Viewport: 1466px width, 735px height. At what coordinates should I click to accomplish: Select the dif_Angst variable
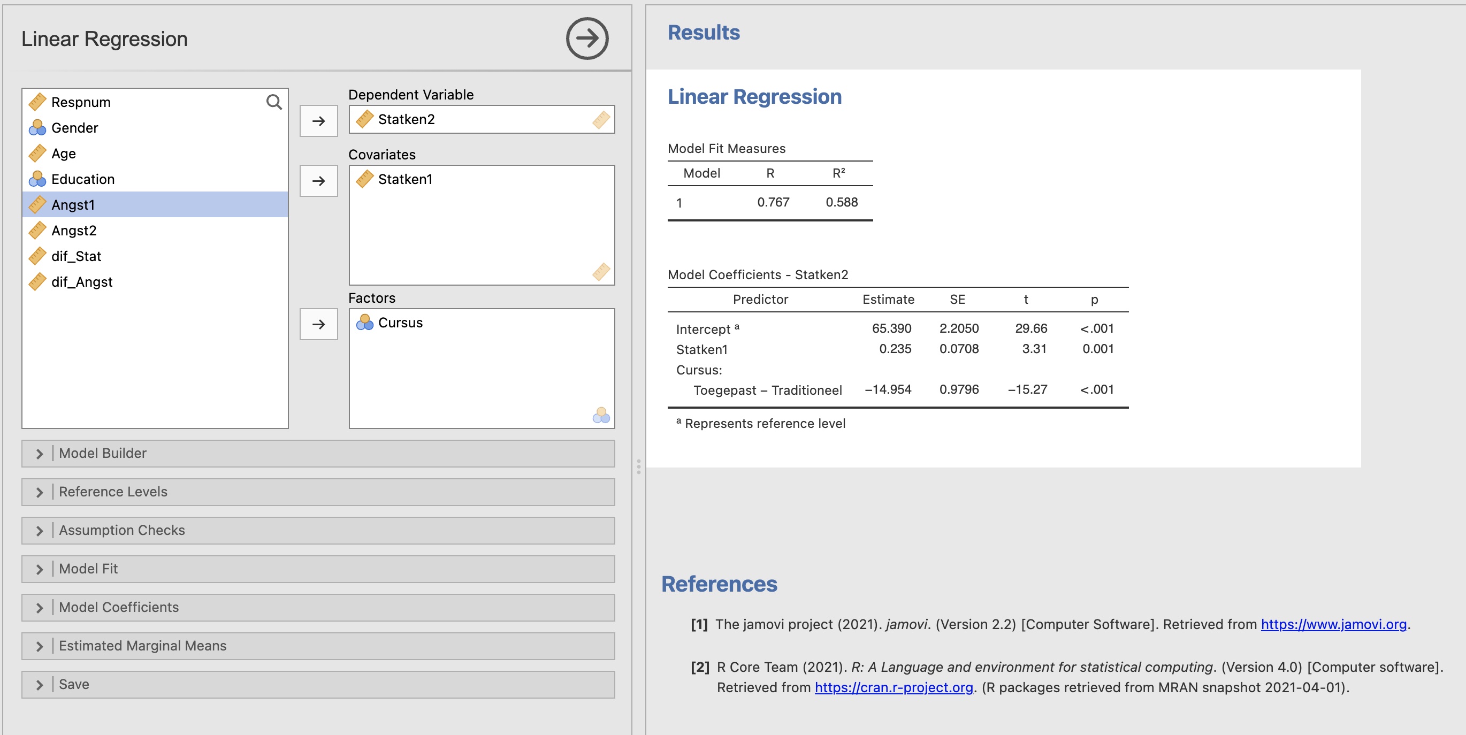pos(81,281)
